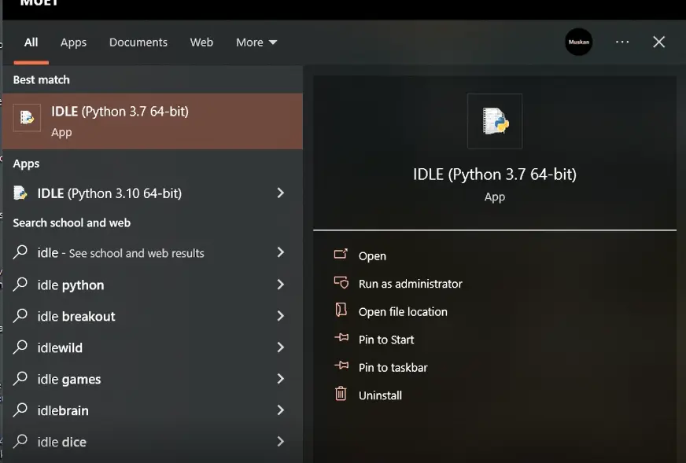Image resolution: width=686 pixels, height=463 pixels.
Task: Open IDLE (Python 3.10 64-bit) result
Action: coord(153,193)
